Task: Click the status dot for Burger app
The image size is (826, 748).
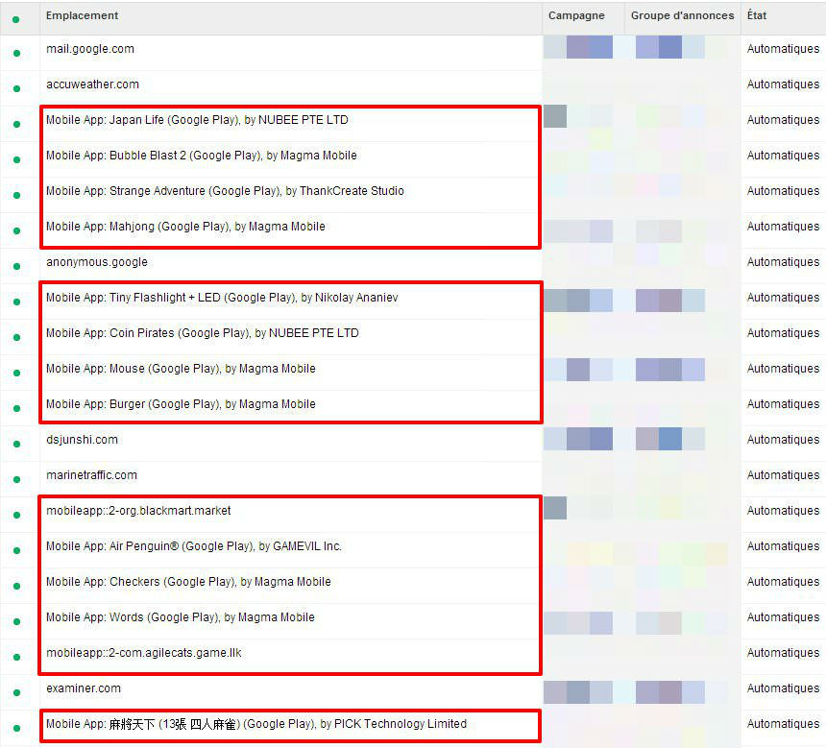Action: coord(16,408)
